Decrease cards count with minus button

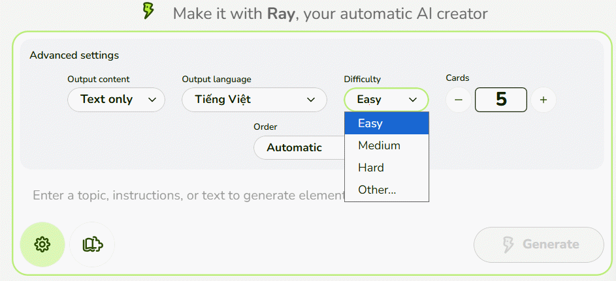[459, 100]
